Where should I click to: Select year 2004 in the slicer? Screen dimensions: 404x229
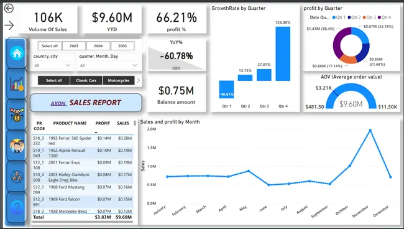[98, 46]
